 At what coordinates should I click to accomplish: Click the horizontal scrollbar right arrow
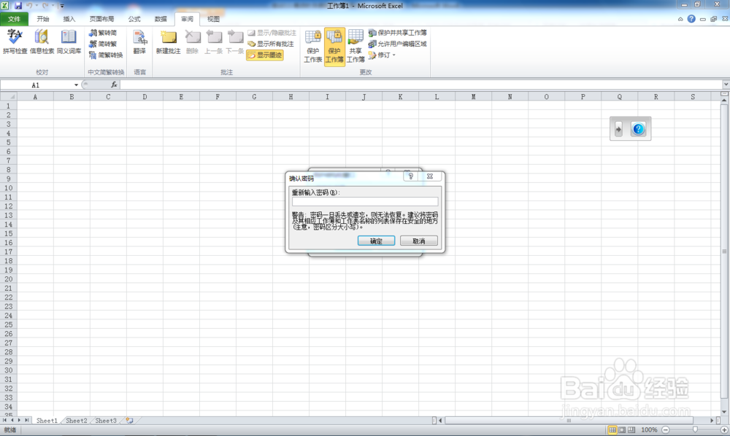point(711,421)
